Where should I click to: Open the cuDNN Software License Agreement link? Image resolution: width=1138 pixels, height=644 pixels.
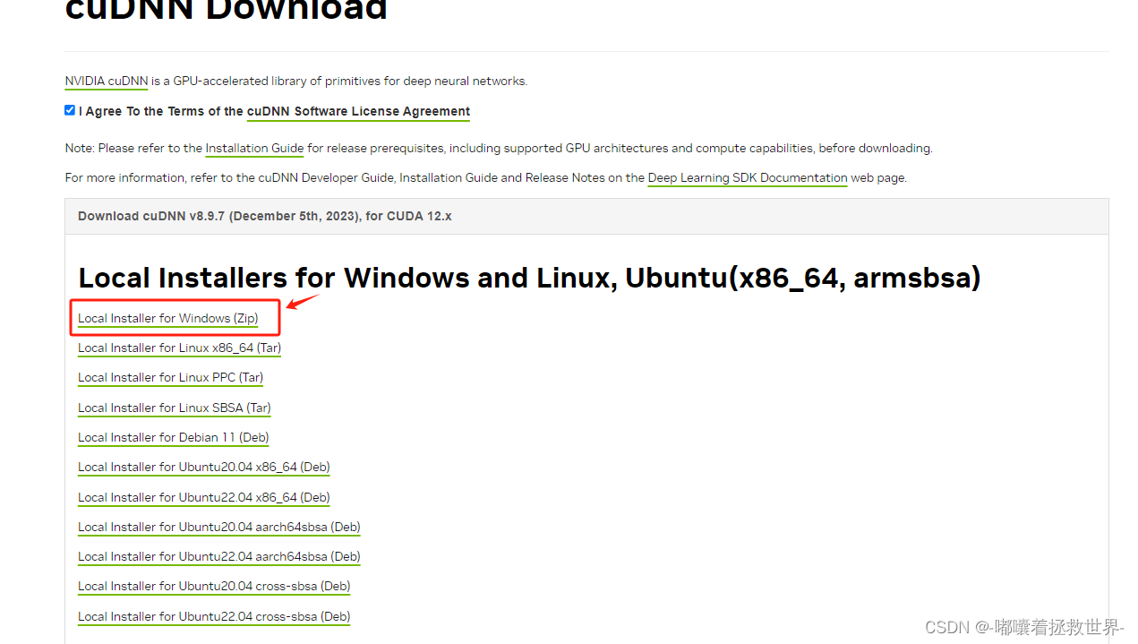pos(358,111)
